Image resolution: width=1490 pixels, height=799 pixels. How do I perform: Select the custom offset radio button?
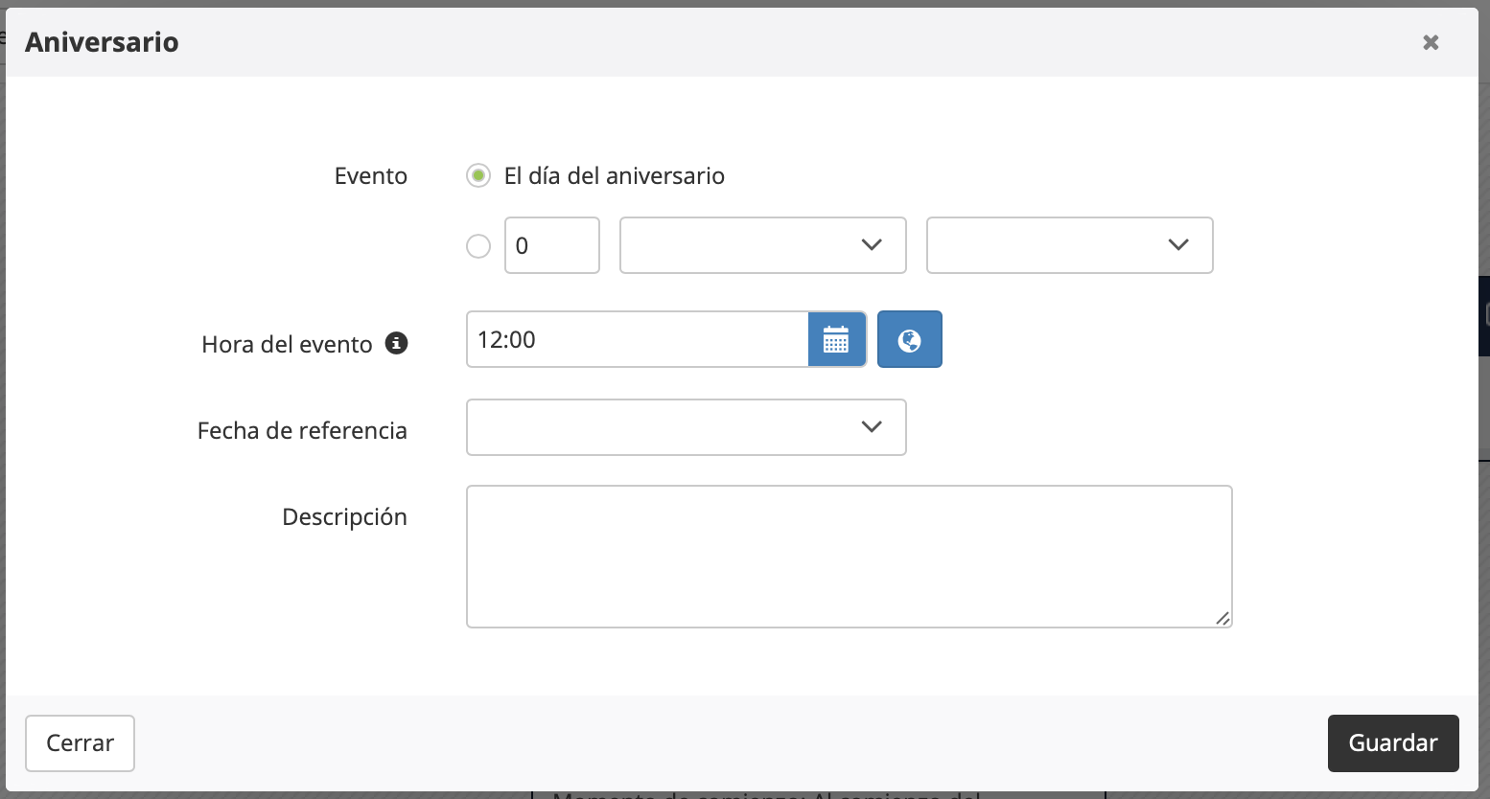(x=478, y=246)
